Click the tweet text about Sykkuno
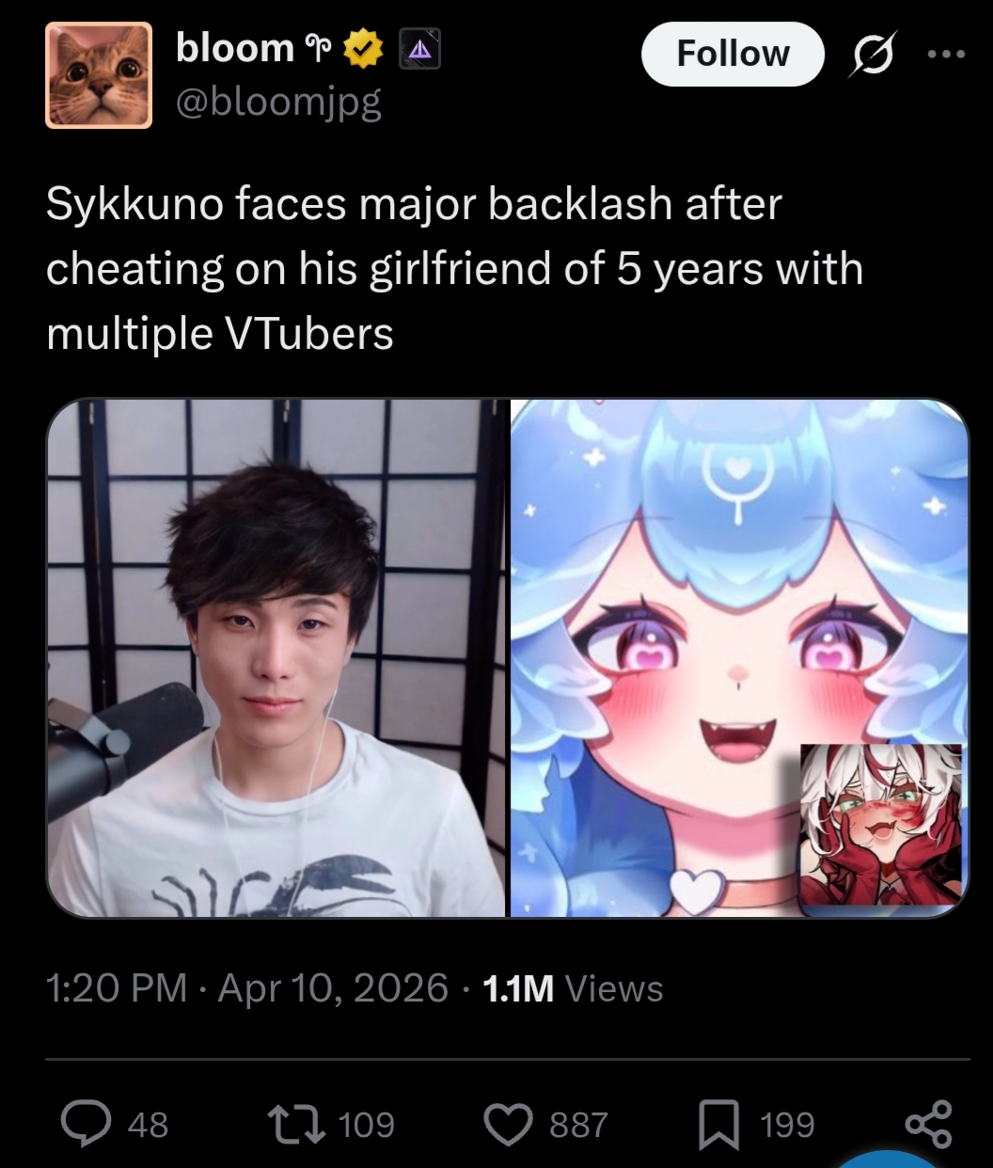993x1168 pixels. point(454,269)
